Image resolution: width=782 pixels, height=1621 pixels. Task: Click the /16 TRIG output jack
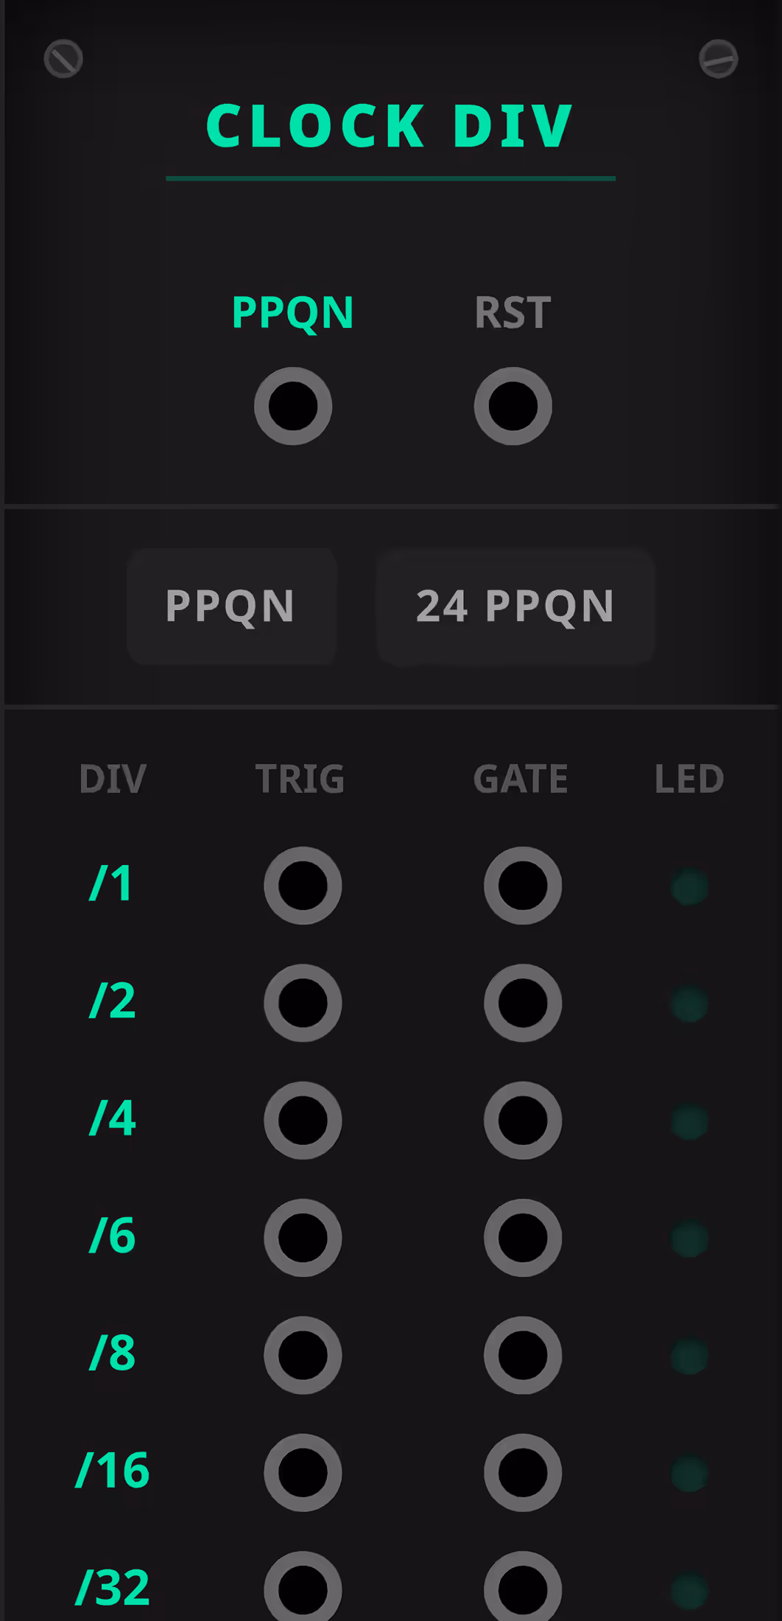click(x=303, y=1472)
